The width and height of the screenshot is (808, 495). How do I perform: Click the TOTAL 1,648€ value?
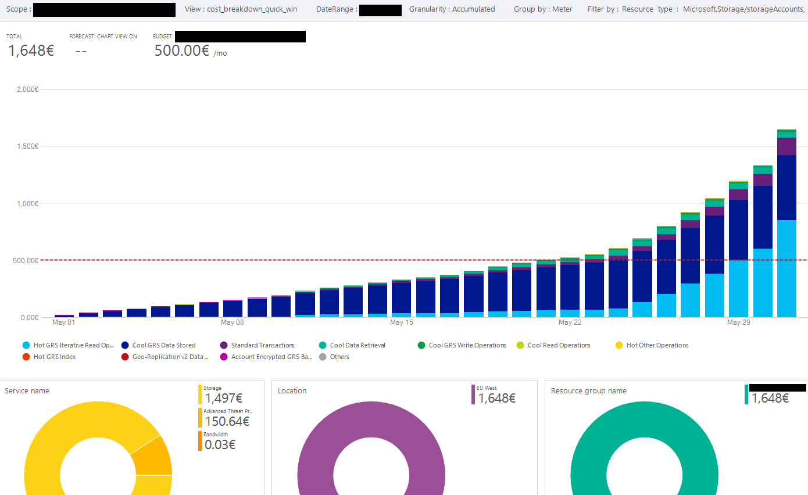pos(31,51)
